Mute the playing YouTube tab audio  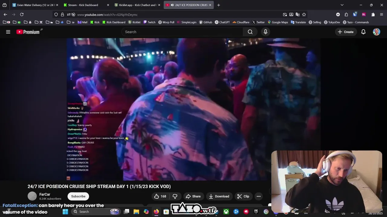click(172, 5)
